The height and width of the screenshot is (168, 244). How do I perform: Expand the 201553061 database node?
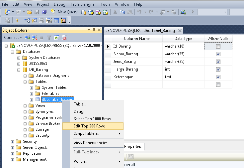[19, 64]
